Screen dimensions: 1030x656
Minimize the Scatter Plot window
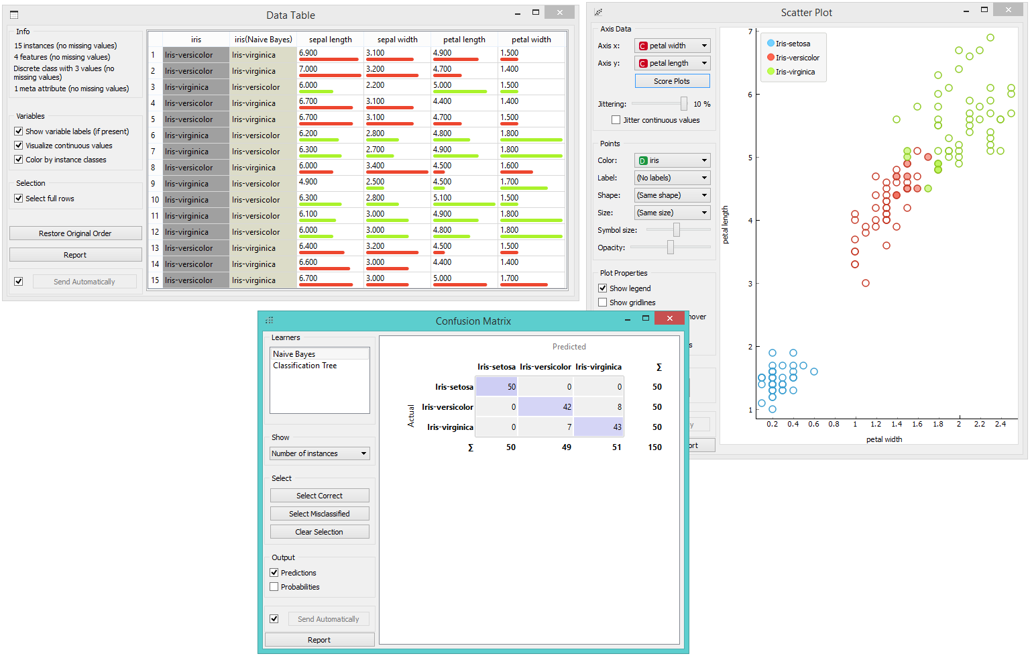tap(966, 11)
